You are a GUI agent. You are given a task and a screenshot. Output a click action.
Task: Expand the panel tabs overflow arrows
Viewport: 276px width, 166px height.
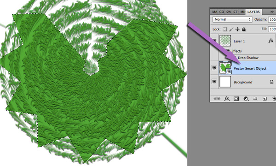272,12
